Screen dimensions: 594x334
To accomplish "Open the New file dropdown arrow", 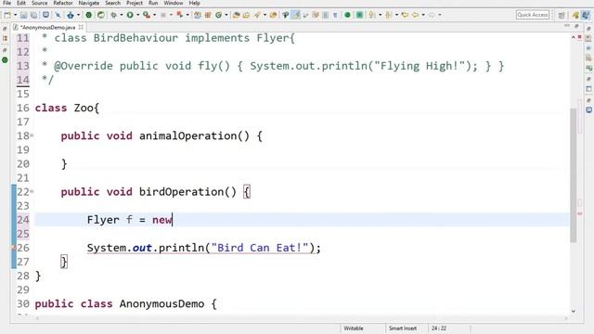I will pyautogui.click(x=15, y=15).
